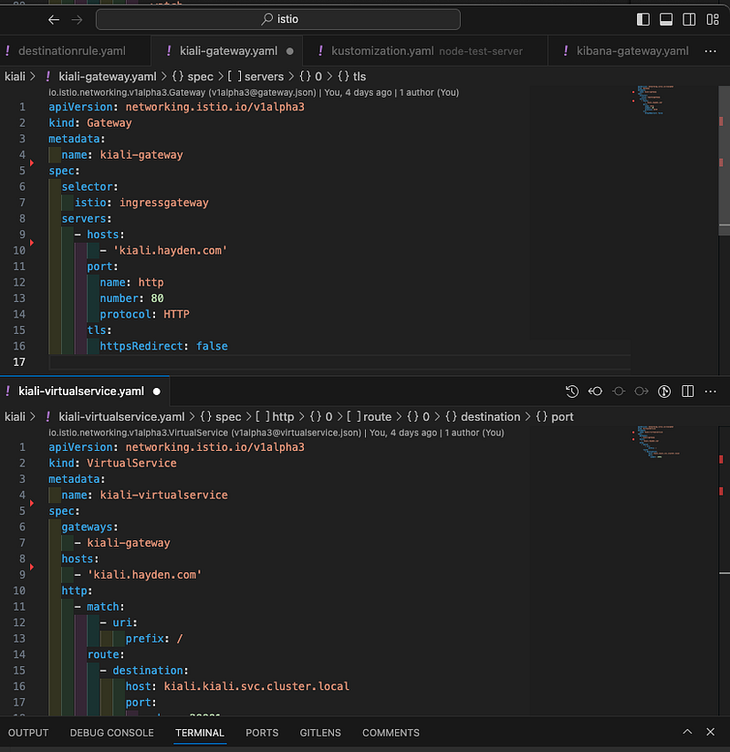730x752 pixels.
Task: Click line number 17 in the gateway editor
Action: (19, 362)
